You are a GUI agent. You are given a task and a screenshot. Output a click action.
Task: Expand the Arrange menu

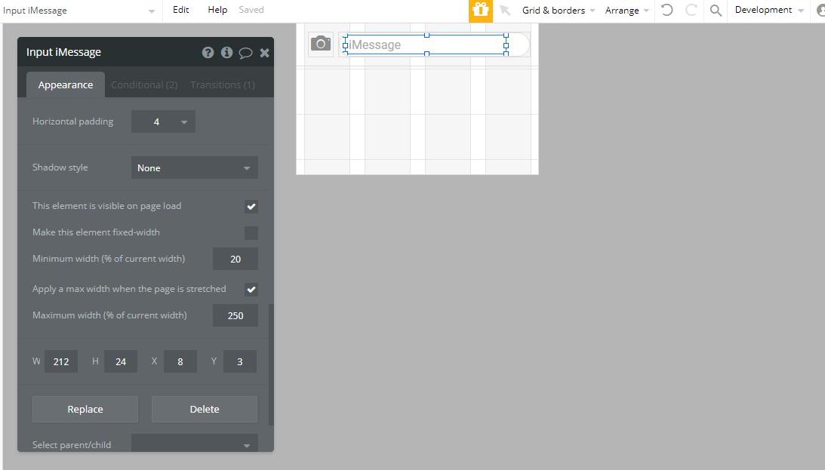(626, 11)
